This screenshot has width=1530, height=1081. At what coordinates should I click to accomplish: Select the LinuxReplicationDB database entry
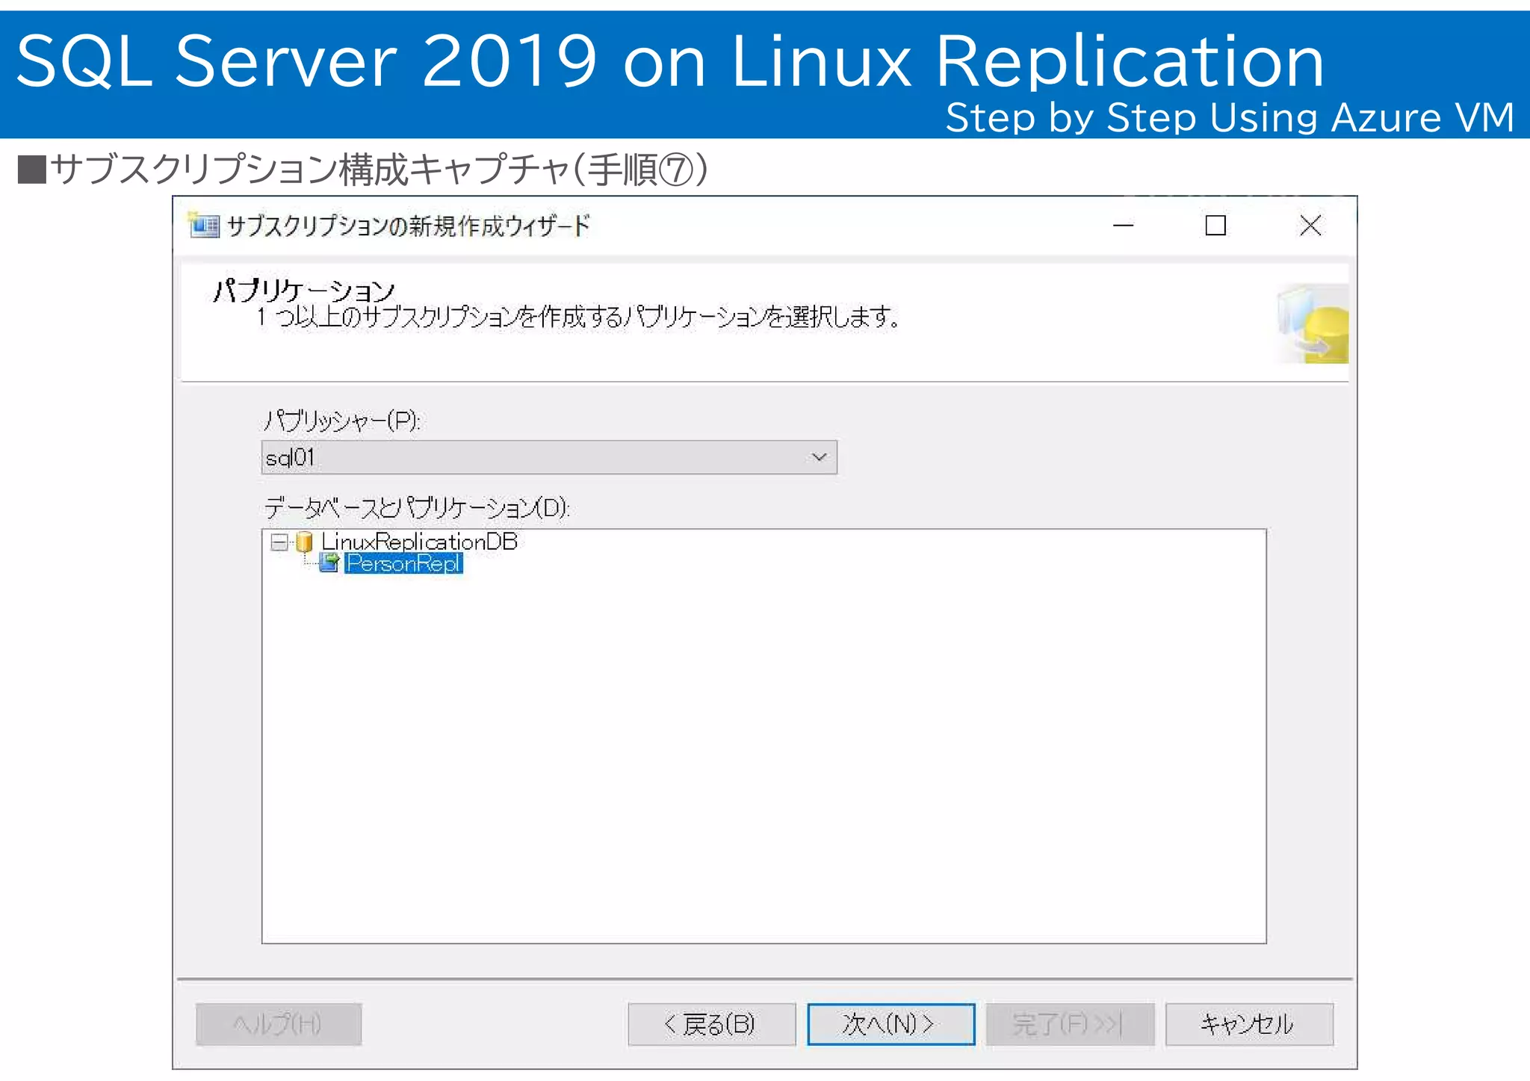[419, 542]
